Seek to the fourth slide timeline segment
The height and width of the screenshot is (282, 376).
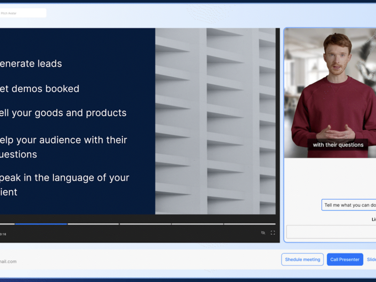pos(145,224)
